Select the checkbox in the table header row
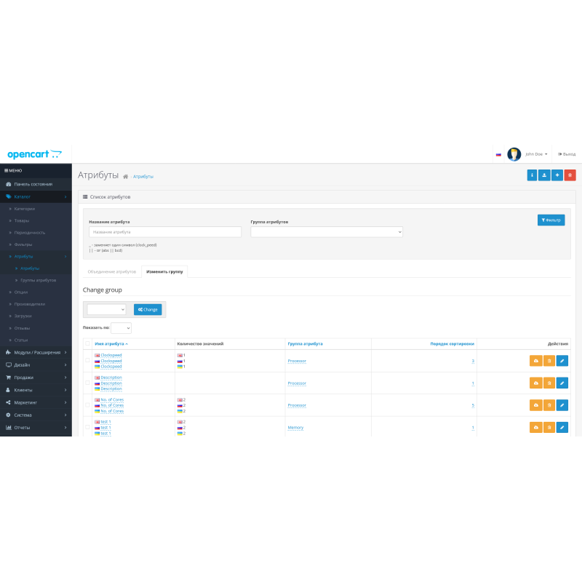This screenshot has height=582, width=582. 88,343
